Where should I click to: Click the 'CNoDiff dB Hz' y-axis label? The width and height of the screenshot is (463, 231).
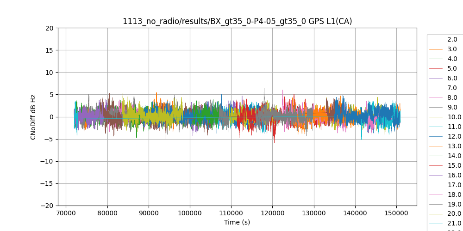click(x=33, y=117)
